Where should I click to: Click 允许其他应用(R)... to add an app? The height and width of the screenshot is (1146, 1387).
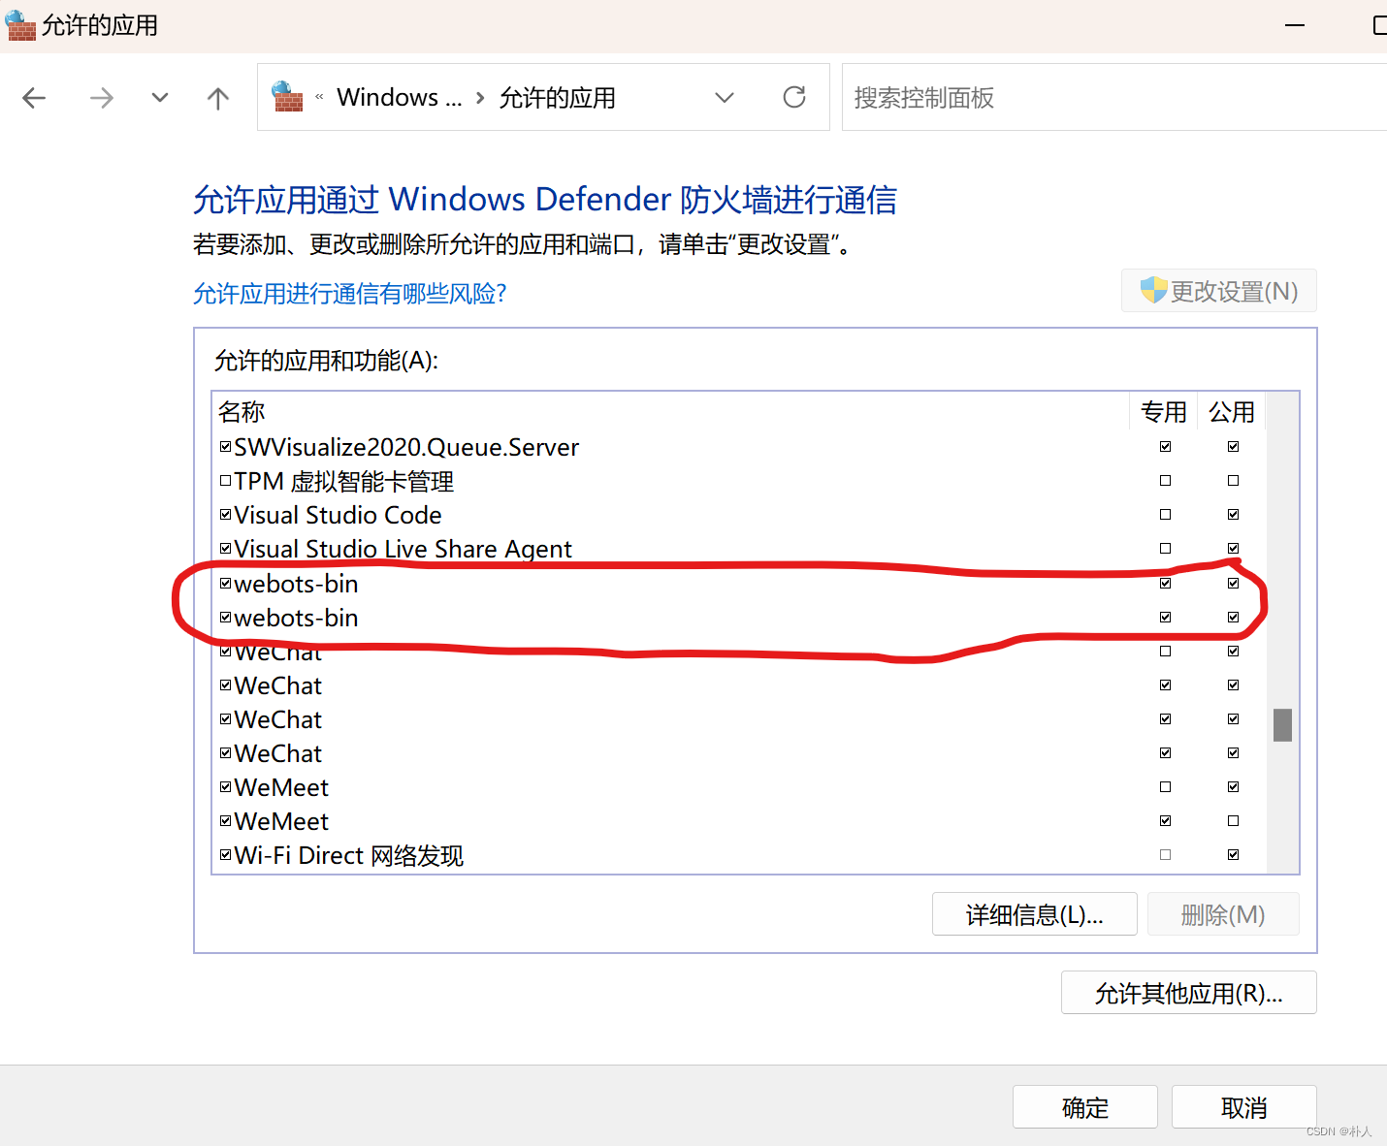(x=1189, y=993)
